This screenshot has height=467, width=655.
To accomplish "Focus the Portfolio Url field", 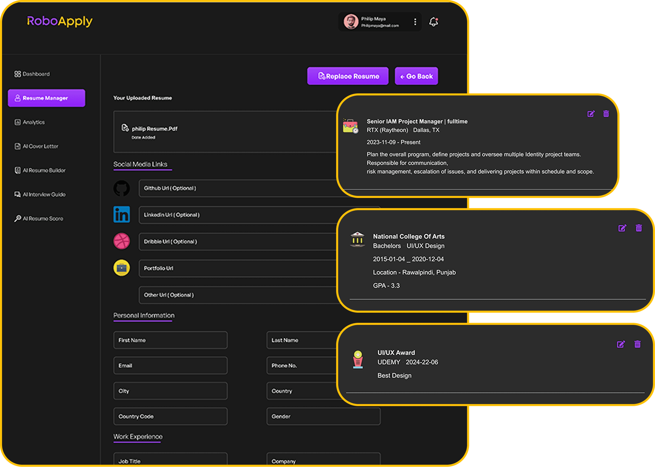I will (238, 269).
